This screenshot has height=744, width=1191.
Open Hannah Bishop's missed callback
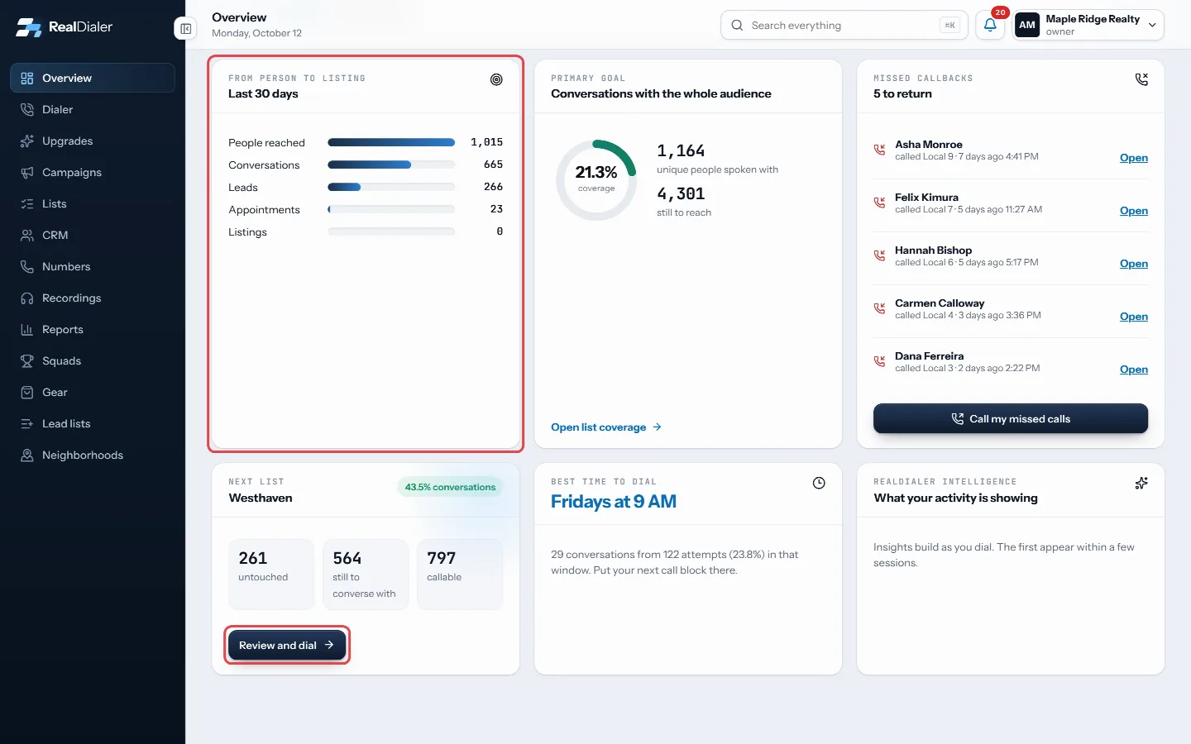point(1134,264)
